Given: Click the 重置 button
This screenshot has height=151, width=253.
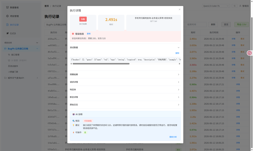Looking at the screenshot, I should [226, 25].
